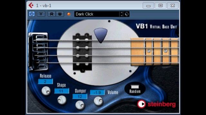Adjust the Volume knob
Viewport: 206px width, 115px height.
(x=98, y=101)
